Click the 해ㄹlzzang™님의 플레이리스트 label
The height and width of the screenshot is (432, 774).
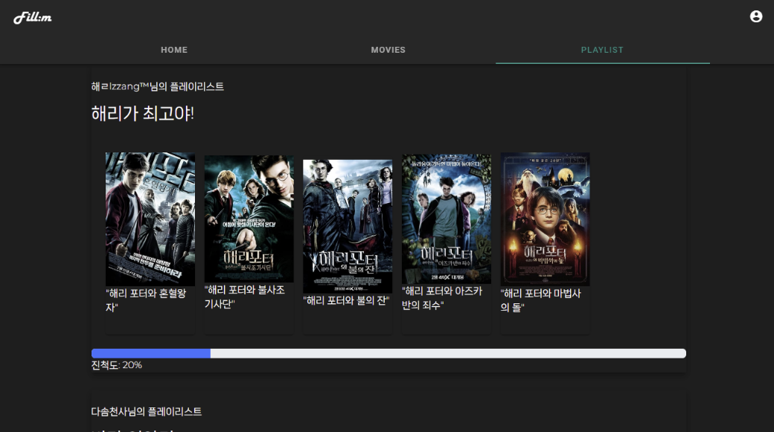click(x=158, y=87)
